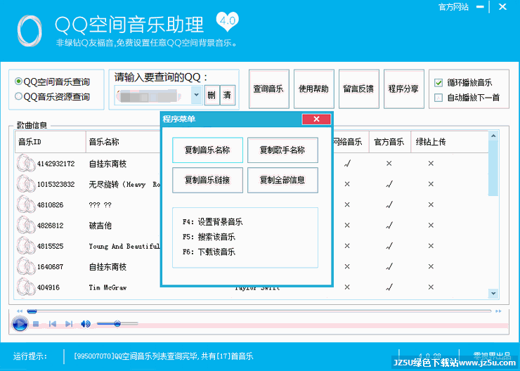Choose 复制音乐名称 in the program menu
Image resolution: width=520 pixels, height=371 pixels.
(x=207, y=150)
